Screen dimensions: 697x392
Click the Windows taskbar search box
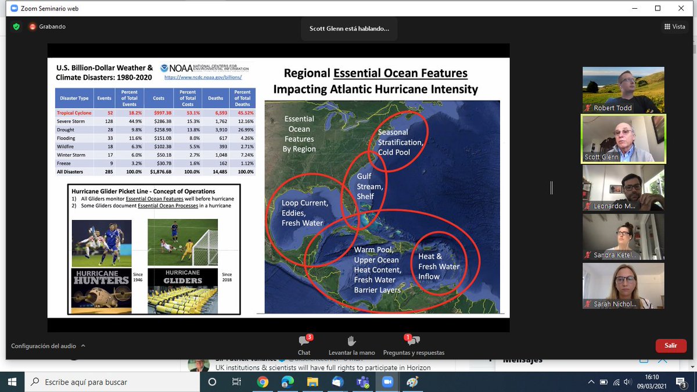tap(113, 382)
